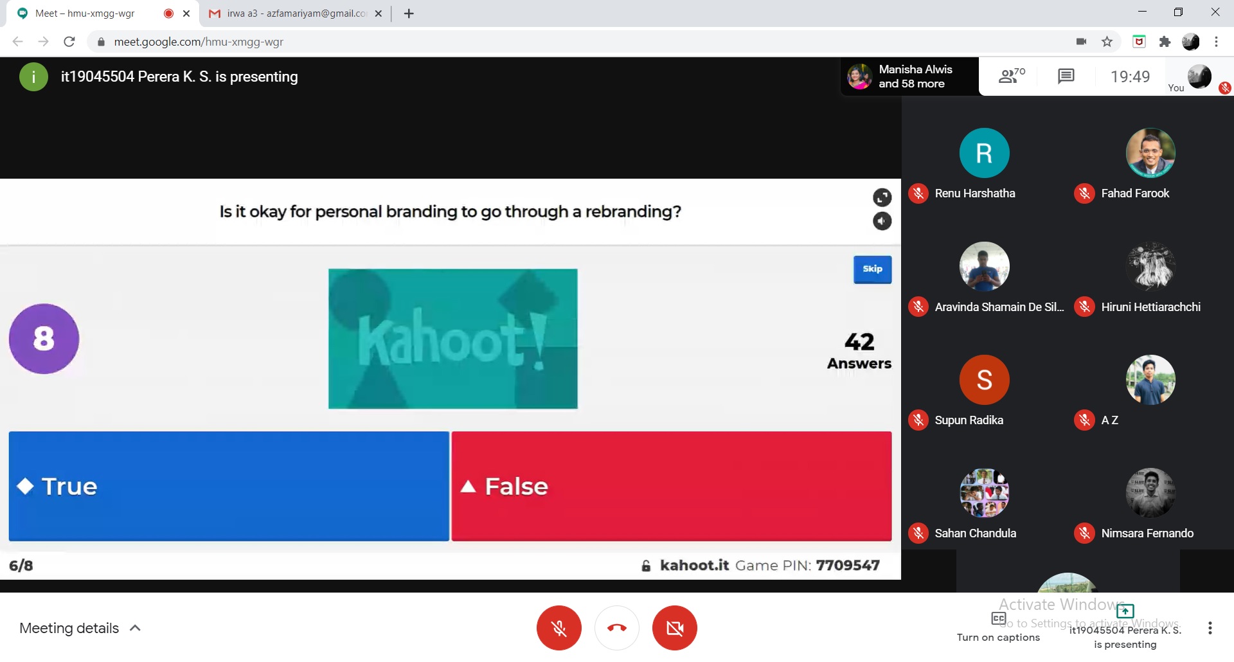Open the Chrome extensions puzzle icon

[1165, 42]
